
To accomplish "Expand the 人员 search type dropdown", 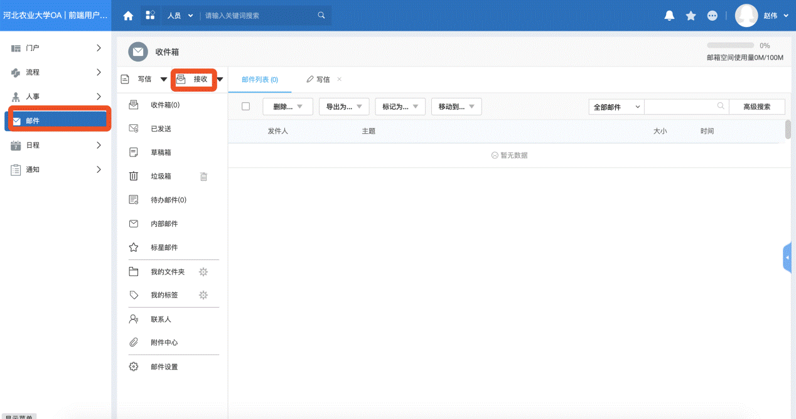I will 180,16.
